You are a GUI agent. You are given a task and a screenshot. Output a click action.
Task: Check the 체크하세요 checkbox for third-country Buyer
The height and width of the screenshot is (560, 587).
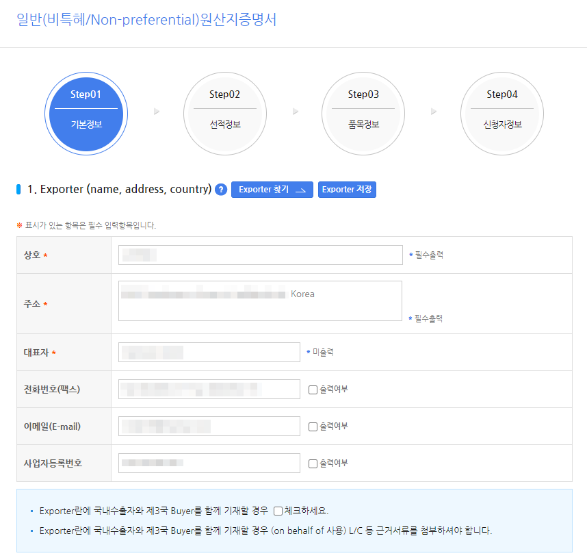pyautogui.click(x=278, y=511)
